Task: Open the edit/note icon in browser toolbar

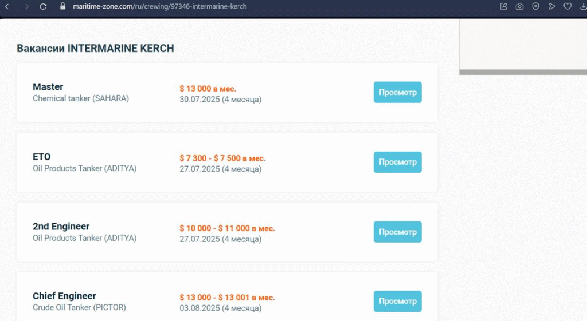Action: (503, 6)
